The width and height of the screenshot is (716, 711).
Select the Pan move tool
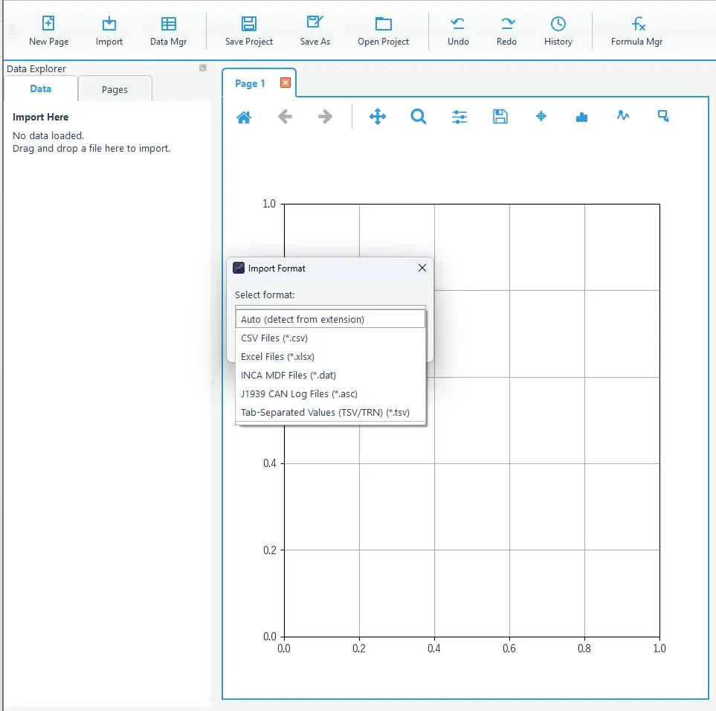point(378,117)
